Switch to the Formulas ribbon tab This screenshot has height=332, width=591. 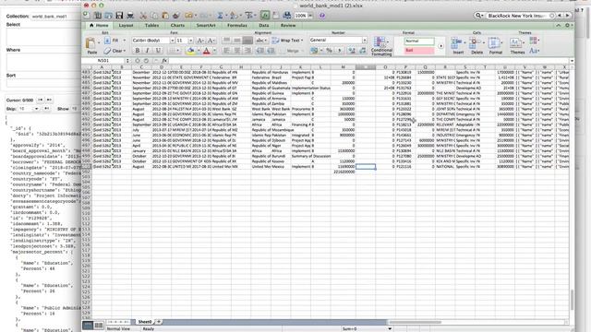coord(237,25)
